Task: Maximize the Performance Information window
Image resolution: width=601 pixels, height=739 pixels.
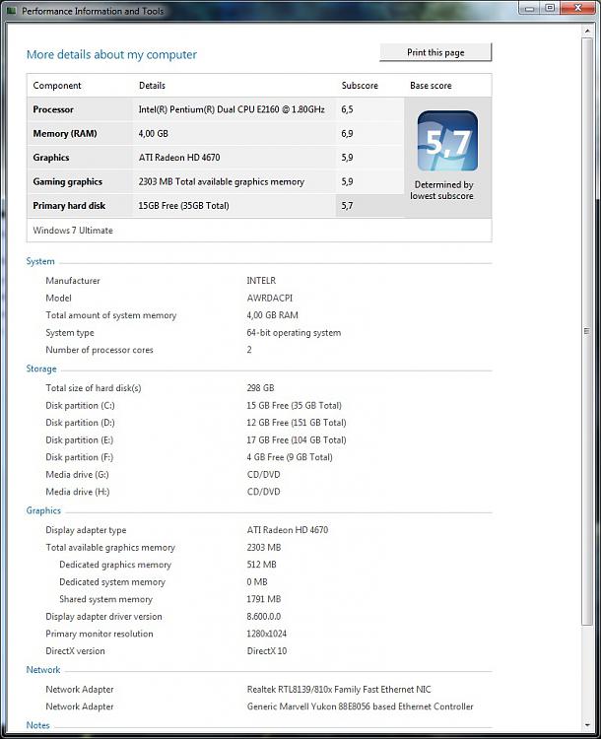Action: pyautogui.click(x=550, y=8)
